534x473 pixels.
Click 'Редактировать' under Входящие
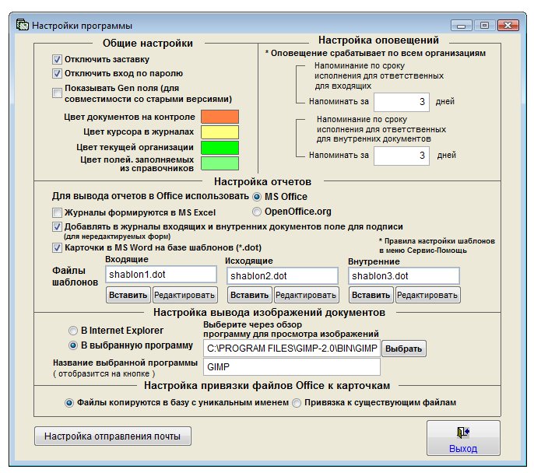tap(184, 295)
